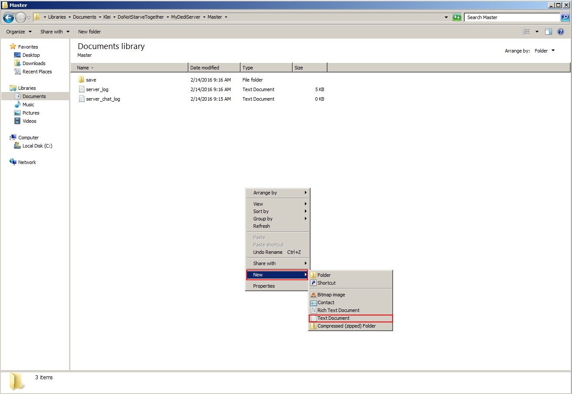Click the Forward navigation arrow button
Screen dimensions: 572x394
tap(20, 17)
